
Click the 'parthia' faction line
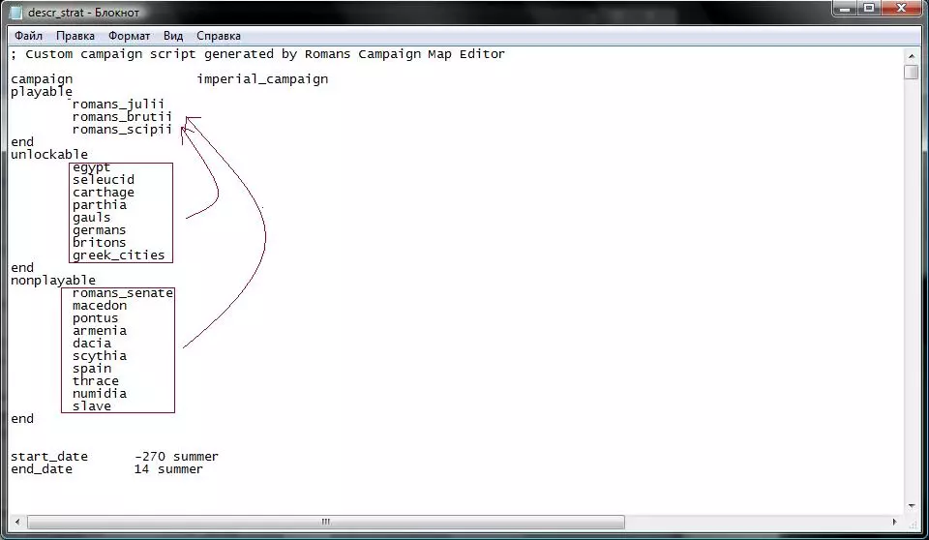click(100, 204)
